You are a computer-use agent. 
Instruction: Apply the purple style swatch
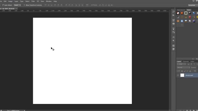pos(194,21)
